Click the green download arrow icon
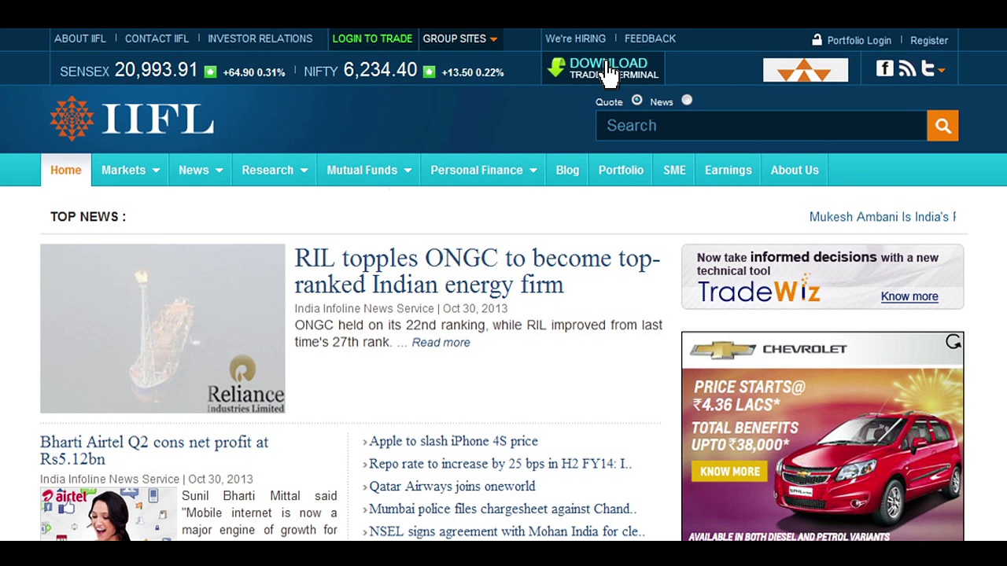The image size is (1007, 566). point(556,68)
